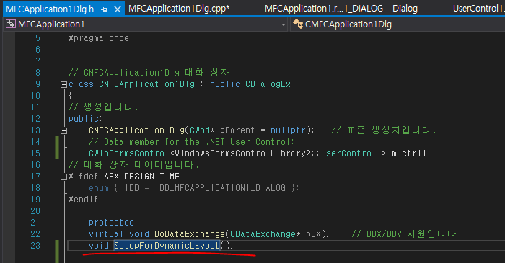Image resolution: width=505 pixels, height=263 pixels.
Task: Click line number 9 in the margin
Action: (x=38, y=84)
